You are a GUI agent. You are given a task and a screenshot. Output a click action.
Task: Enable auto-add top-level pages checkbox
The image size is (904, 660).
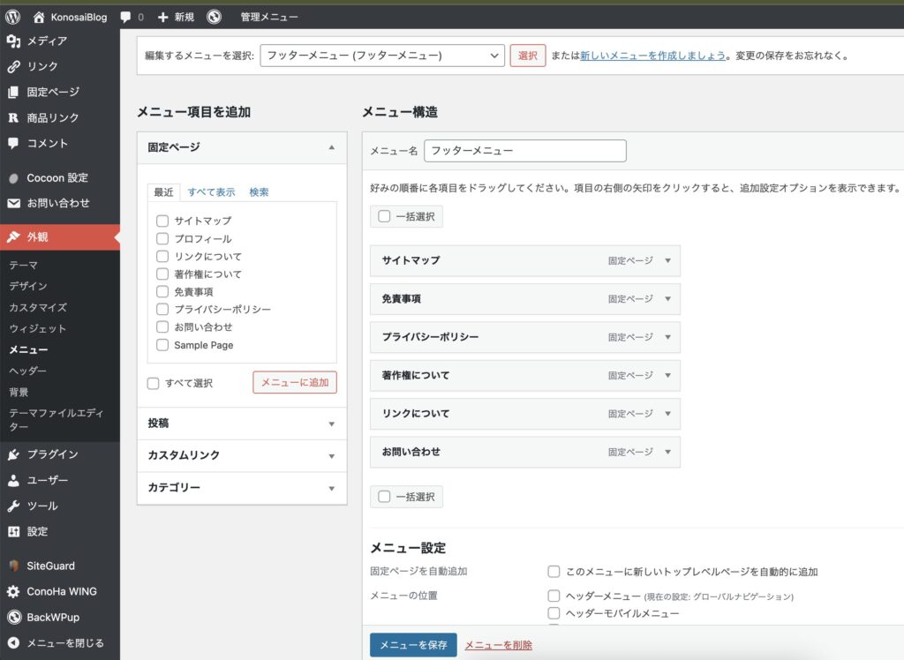click(554, 571)
